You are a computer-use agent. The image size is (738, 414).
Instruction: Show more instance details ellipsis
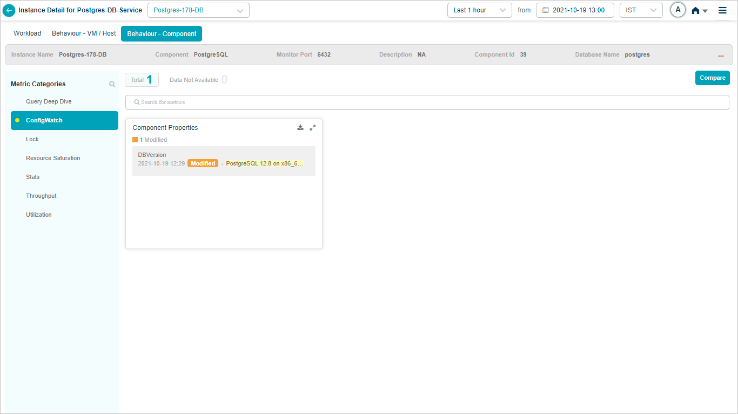click(x=721, y=55)
